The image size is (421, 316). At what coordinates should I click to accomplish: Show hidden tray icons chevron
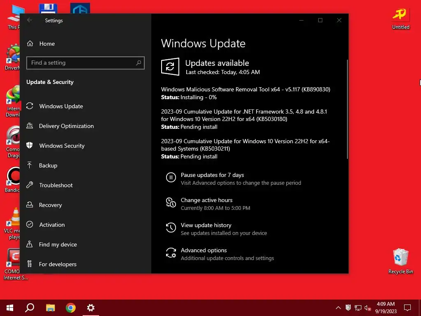(x=338, y=308)
